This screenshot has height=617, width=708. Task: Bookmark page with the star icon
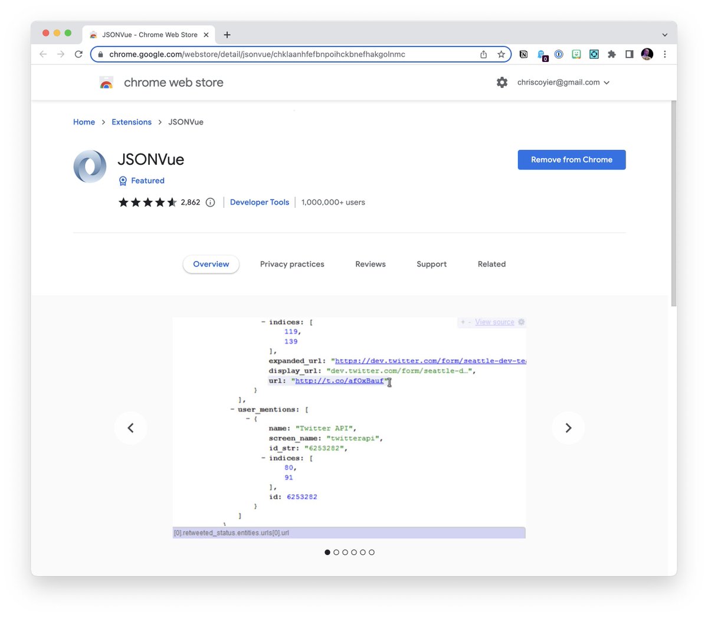point(501,54)
